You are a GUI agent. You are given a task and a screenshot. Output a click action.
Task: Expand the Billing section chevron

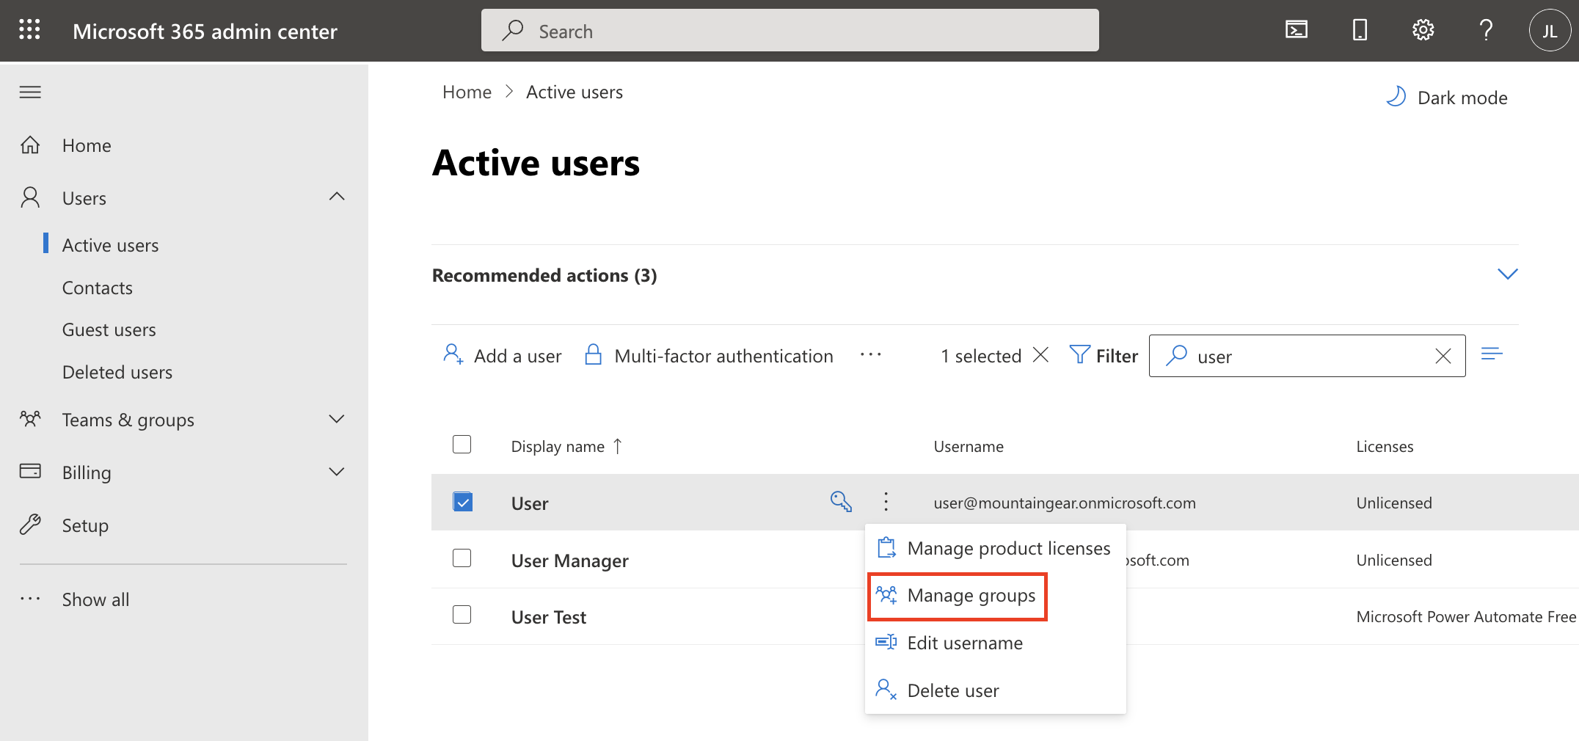tap(337, 472)
